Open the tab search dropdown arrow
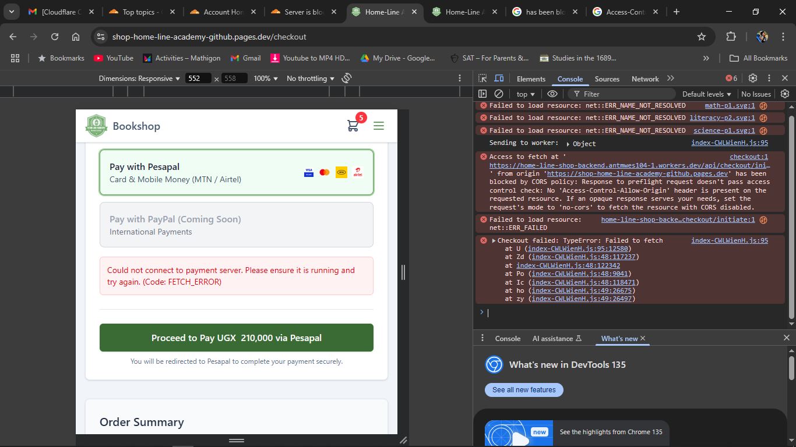This screenshot has width=796, height=447. click(11, 12)
